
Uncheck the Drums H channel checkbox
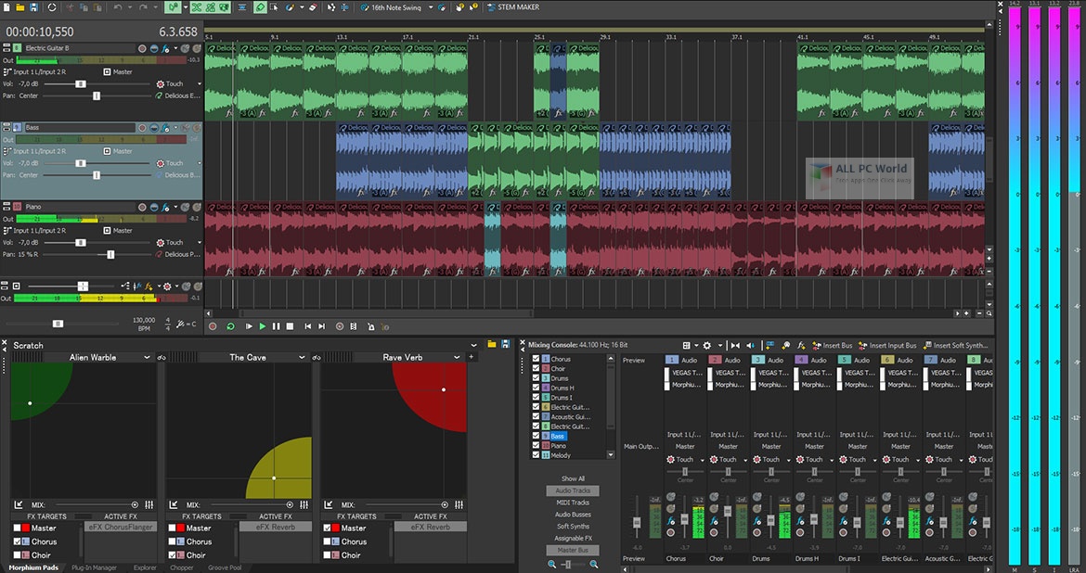[536, 388]
